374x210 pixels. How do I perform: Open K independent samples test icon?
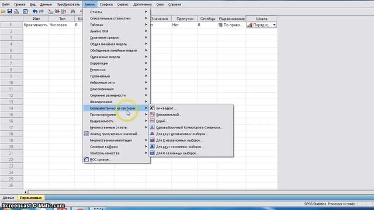(x=152, y=140)
